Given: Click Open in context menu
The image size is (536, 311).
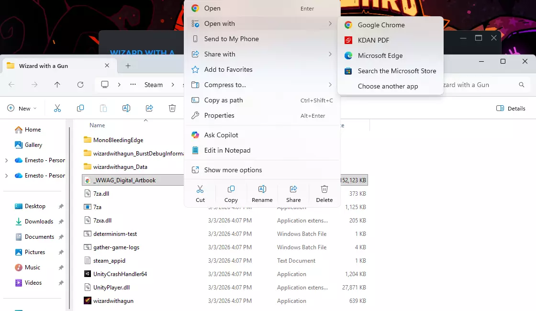Looking at the screenshot, I should tap(262, 8).
